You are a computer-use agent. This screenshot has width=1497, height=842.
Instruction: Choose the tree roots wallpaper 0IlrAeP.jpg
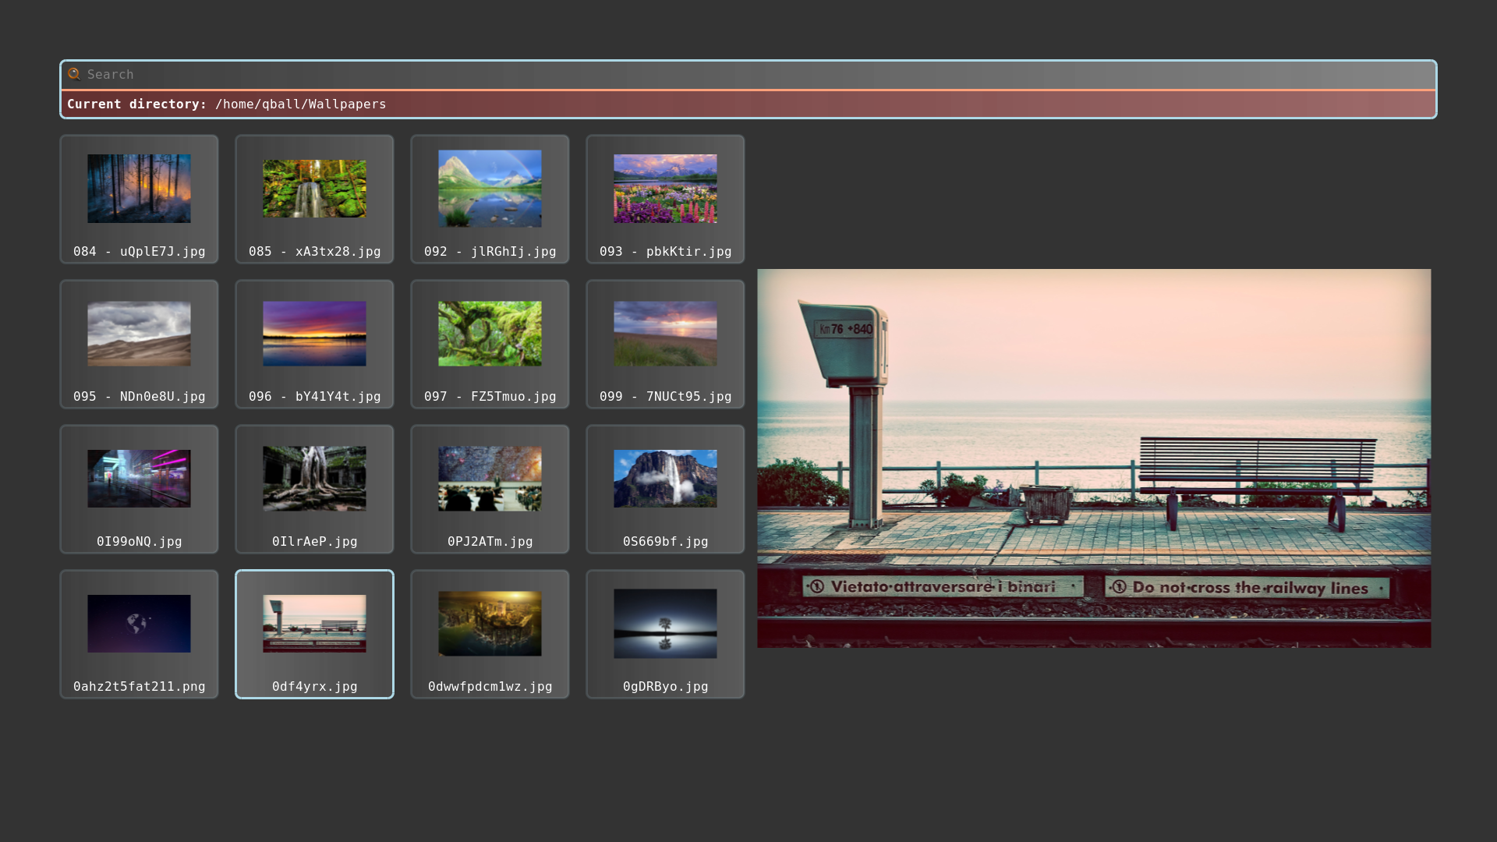(x=314, y=490)
